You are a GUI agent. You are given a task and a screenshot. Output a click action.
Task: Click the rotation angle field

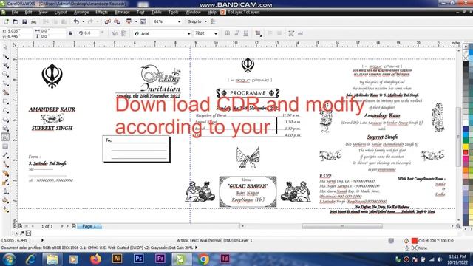[x=92, y=33]
